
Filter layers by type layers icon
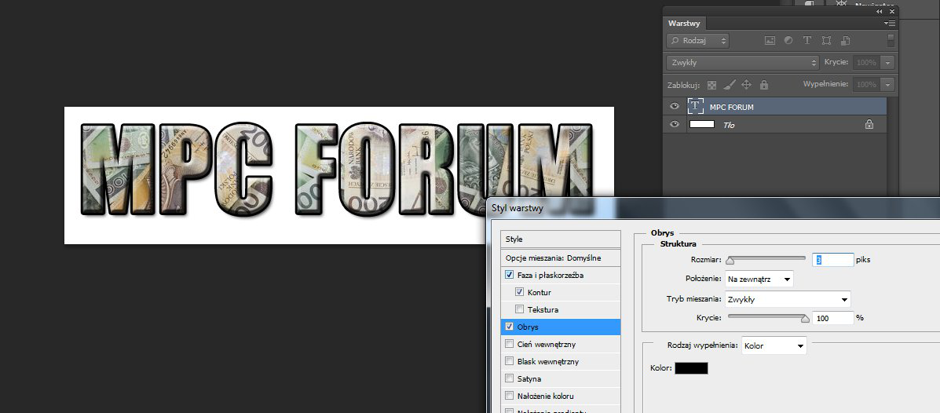(807, 41)
